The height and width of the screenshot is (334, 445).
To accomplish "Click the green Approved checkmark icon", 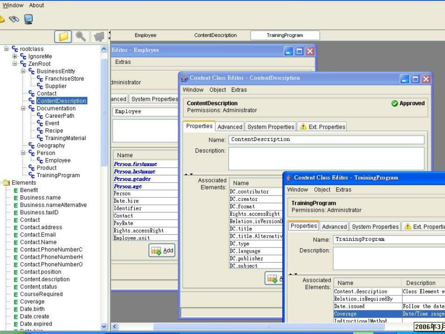I will 395,104.
